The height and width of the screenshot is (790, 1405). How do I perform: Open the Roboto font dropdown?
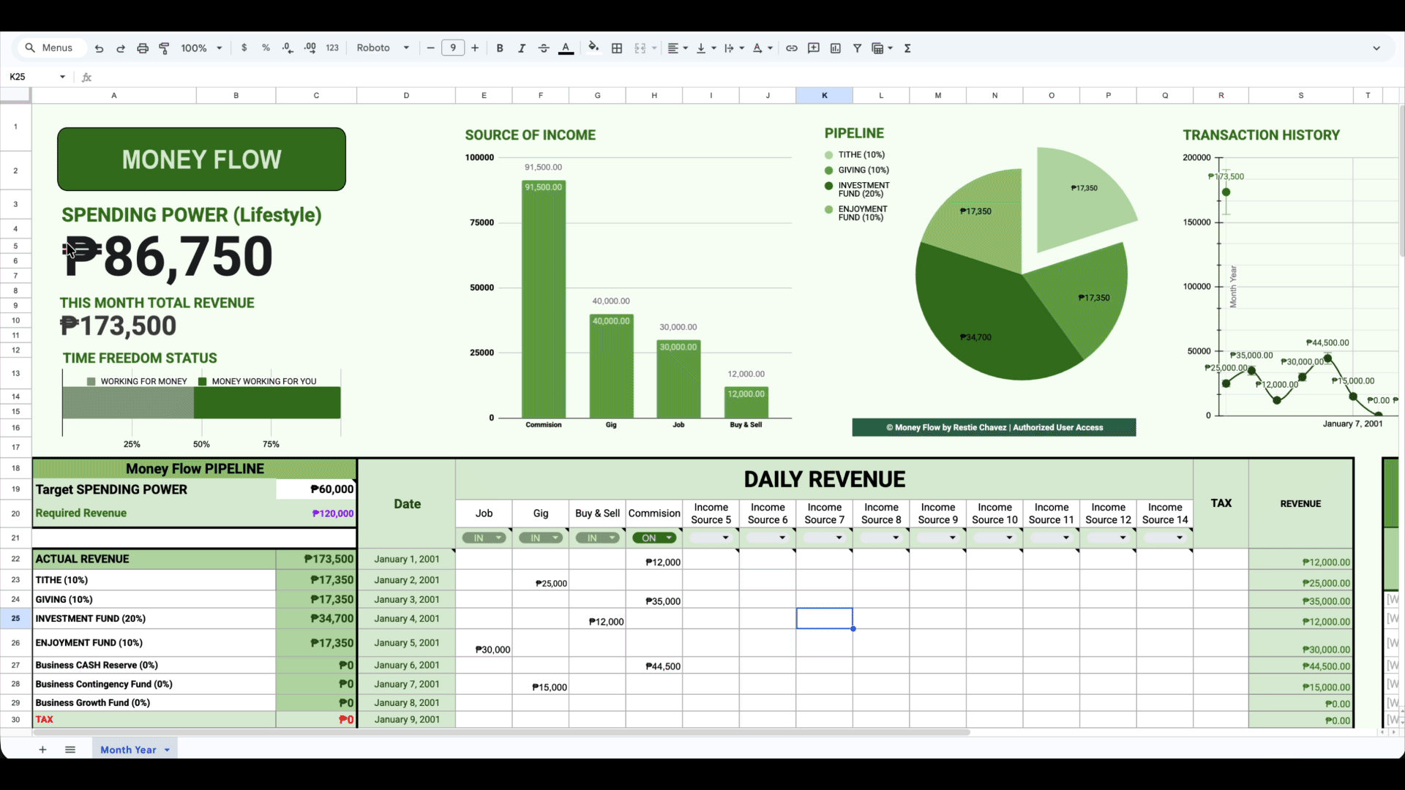pyautogui.click(x=383, y=48)
